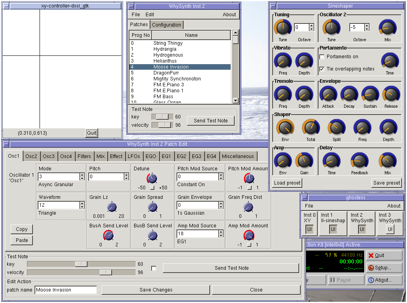Click the Load preset button

click(x=287, y=183)
